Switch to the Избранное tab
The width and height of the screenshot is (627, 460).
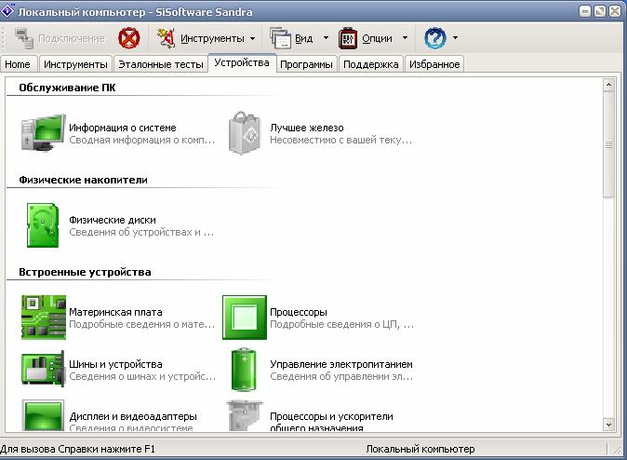[434, 64]
